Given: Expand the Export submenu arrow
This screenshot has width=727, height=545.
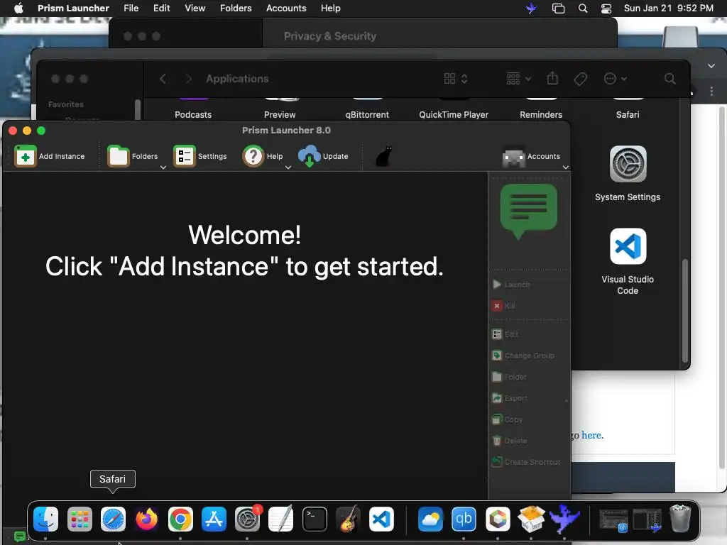Looking at the screenshot, I should coord(566,401).
